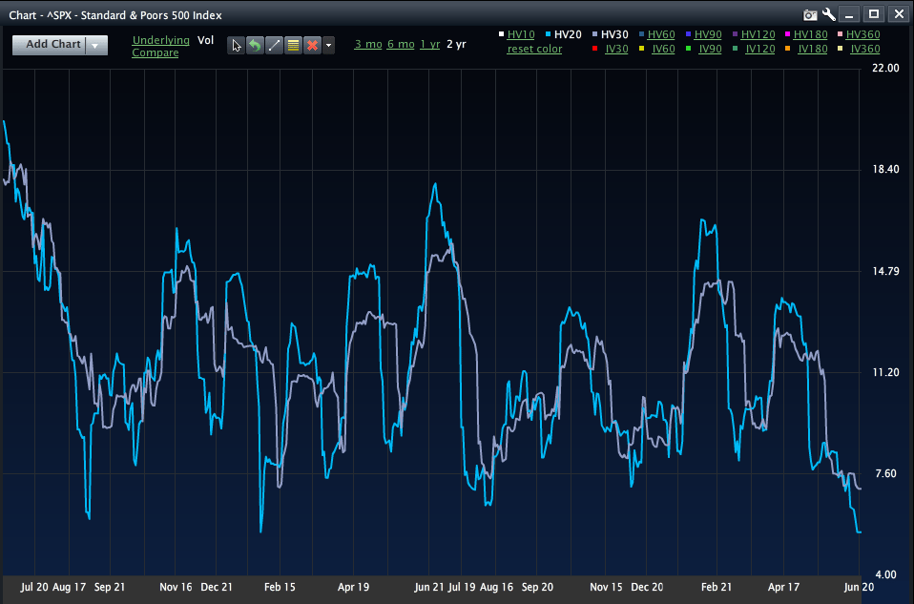Click the red X delete drawings icon
Viewport: 914px width, 604px height.
coord(311,45)
